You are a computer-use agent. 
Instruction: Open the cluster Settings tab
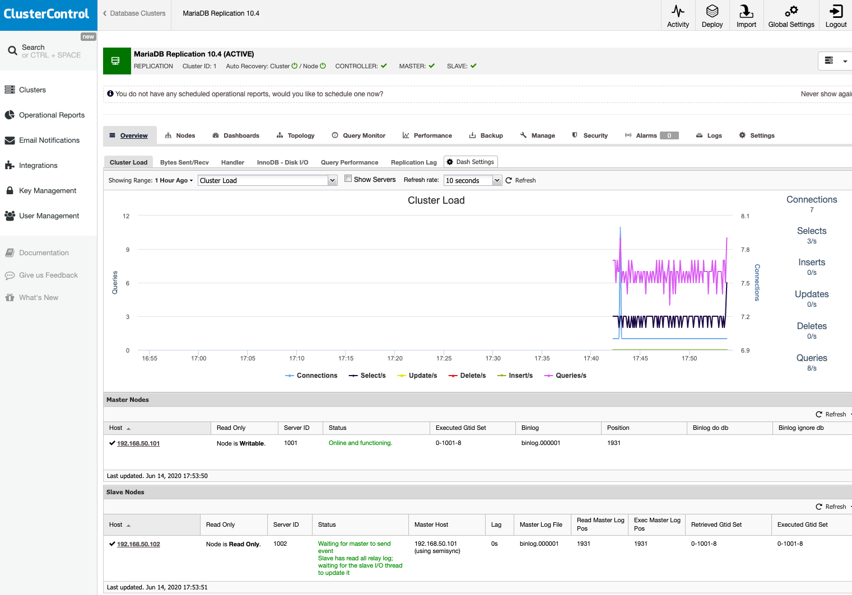pyautogui.click(x=756, y=135)
